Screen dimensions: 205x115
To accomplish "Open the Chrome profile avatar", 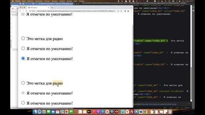I will coord(128,11).
